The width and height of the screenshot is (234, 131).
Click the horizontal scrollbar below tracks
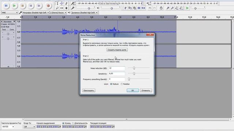tap(127, 119)
